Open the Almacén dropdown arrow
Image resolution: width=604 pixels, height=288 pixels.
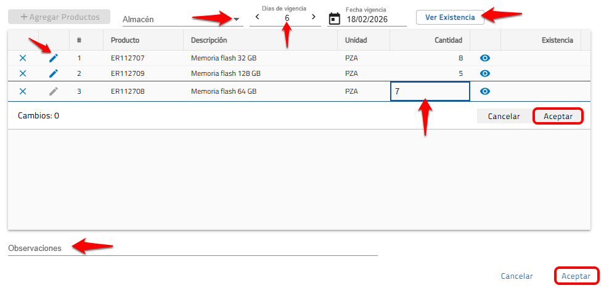(x=237, y=19)
